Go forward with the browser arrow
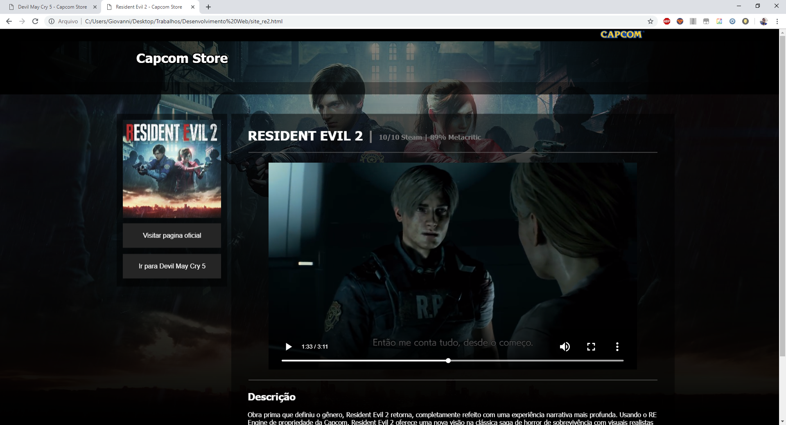 (22, 21)
